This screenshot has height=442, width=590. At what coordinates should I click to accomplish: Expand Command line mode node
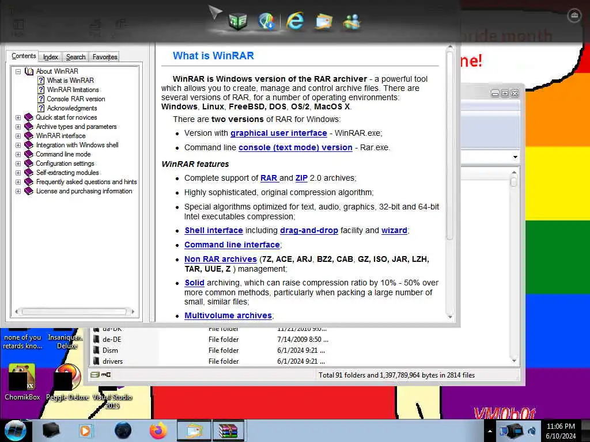(x=18, y=154)
